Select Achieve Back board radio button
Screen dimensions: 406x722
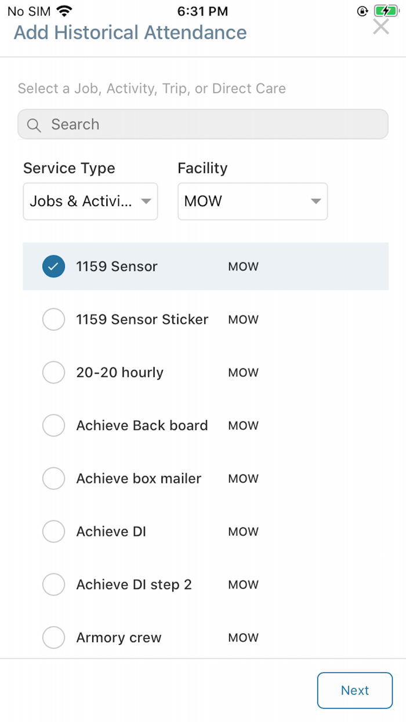point(54,425)
